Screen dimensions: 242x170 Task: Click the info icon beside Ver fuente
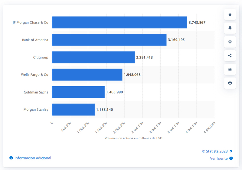(231, 158)
